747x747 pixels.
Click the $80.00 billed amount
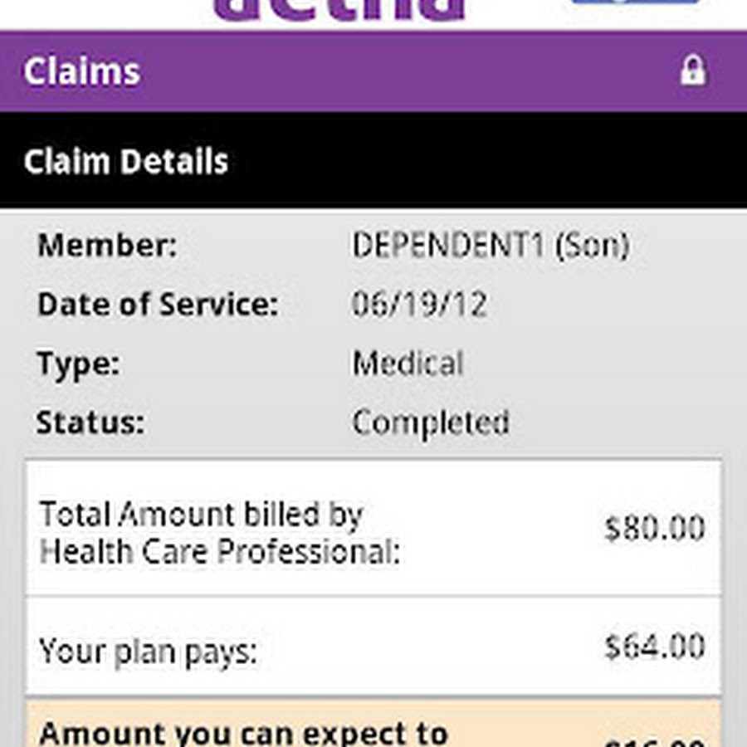point(655,529)
